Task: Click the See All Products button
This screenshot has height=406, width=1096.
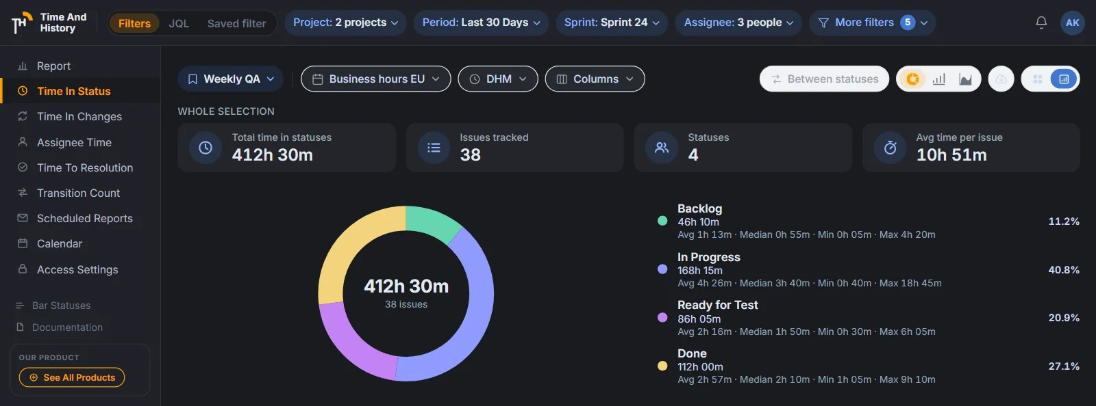Action: pyautogui.click(x=72, y=377)
